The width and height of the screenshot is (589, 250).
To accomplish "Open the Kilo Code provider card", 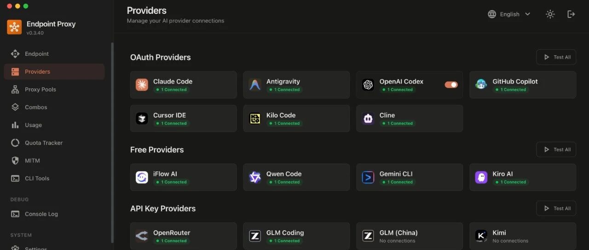I will [297, 118].
